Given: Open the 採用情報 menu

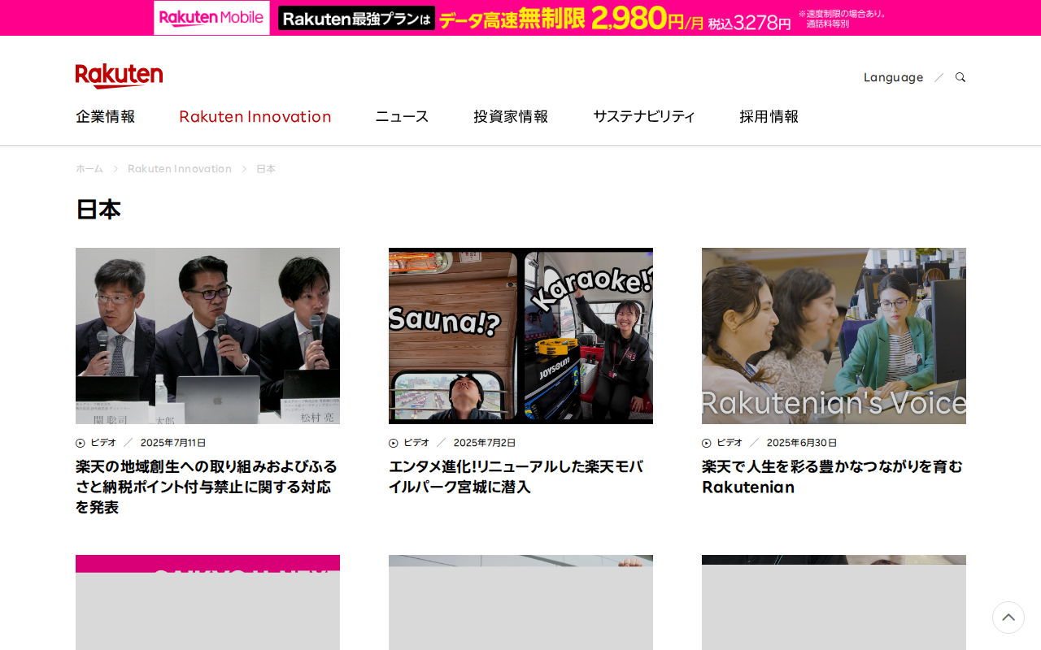Looking at the screenshot, I should [x=769, y=116].
